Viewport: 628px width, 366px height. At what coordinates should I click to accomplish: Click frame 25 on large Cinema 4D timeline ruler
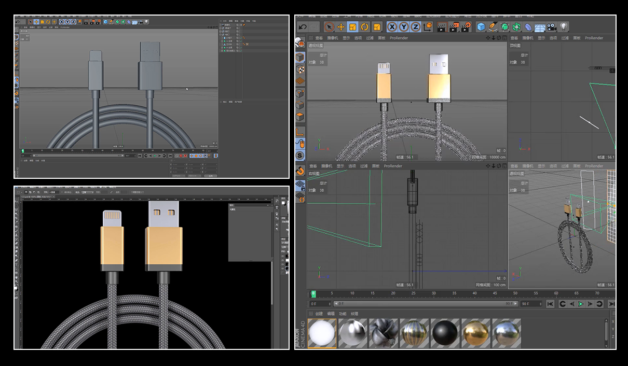click(x=413, y=293)
